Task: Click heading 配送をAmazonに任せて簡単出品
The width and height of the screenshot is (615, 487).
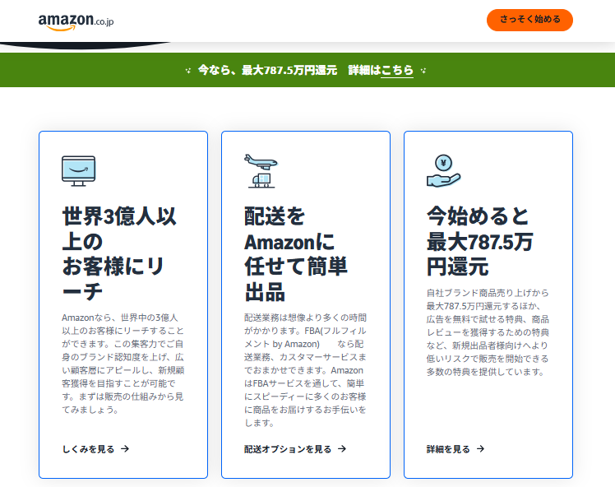Action: point(296,253)
